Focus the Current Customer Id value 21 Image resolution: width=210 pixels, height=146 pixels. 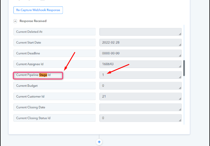pyautogui.click(x=140, y=97)
